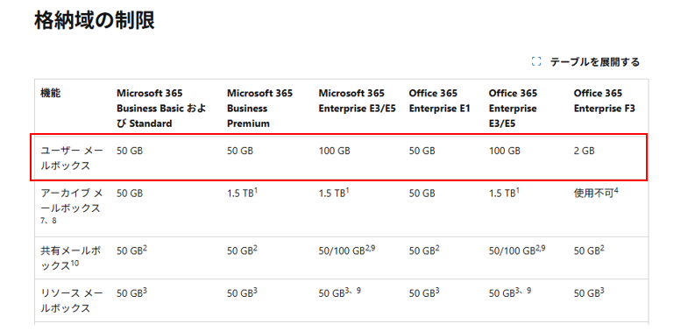
Task: Click the 7、8 footnote under アーカイブ メールボックス
Action: point(49,221)
